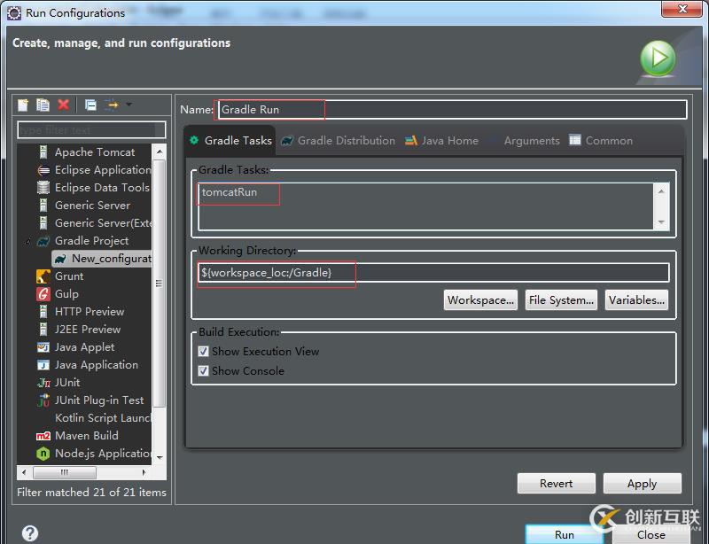Screen dimensions: 709x544
Task: Switch to the Arguments tab
Action: (x=525, y=141)
